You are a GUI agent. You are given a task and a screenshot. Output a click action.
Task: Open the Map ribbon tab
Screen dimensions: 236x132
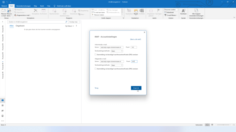coord(35,6)
